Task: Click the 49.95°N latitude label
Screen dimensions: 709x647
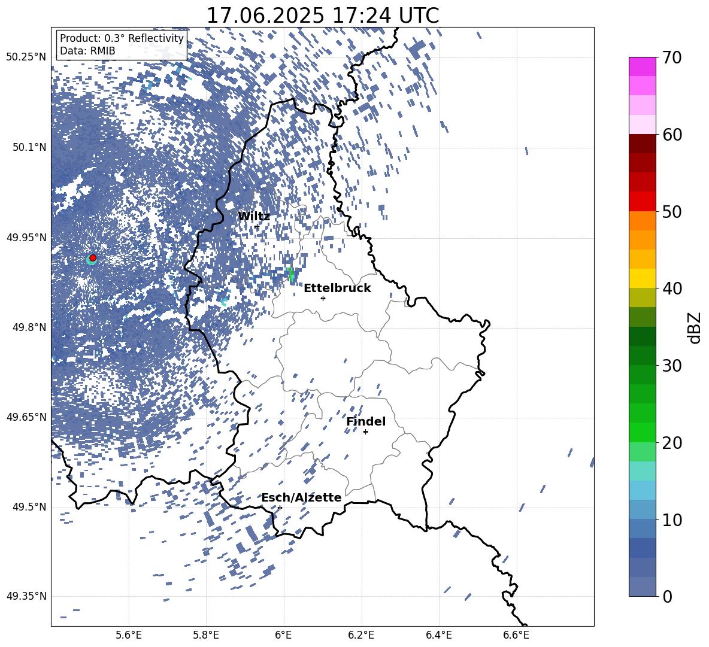Action: click(26, 238)
